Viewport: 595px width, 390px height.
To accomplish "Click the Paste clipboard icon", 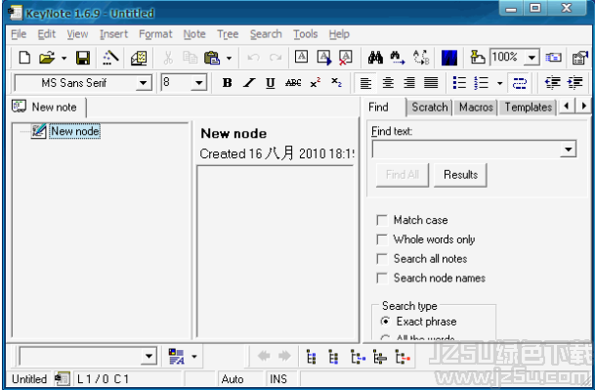I will point(212,58).
